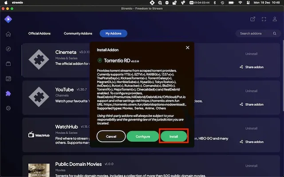Uninstall the Public Domain Movies addon
This screenshot has height=177, width=284.
(251, 165)
